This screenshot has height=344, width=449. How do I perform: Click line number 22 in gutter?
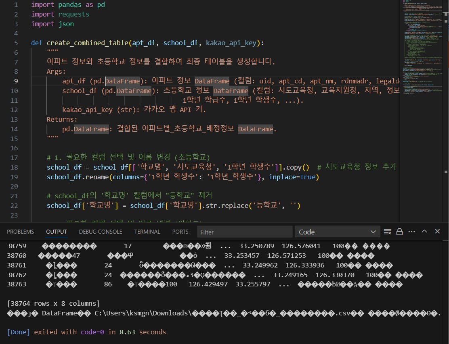click(14, 206)
